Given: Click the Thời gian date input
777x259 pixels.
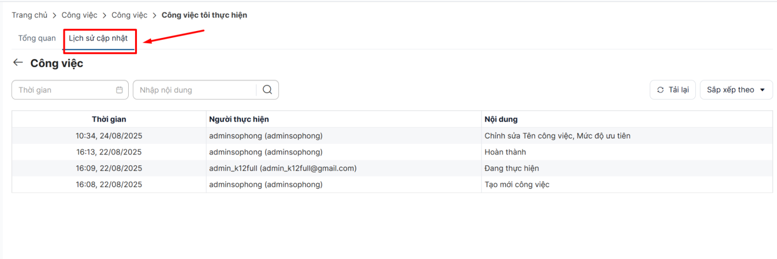Looking at the screenshot, I should (63, 90).
